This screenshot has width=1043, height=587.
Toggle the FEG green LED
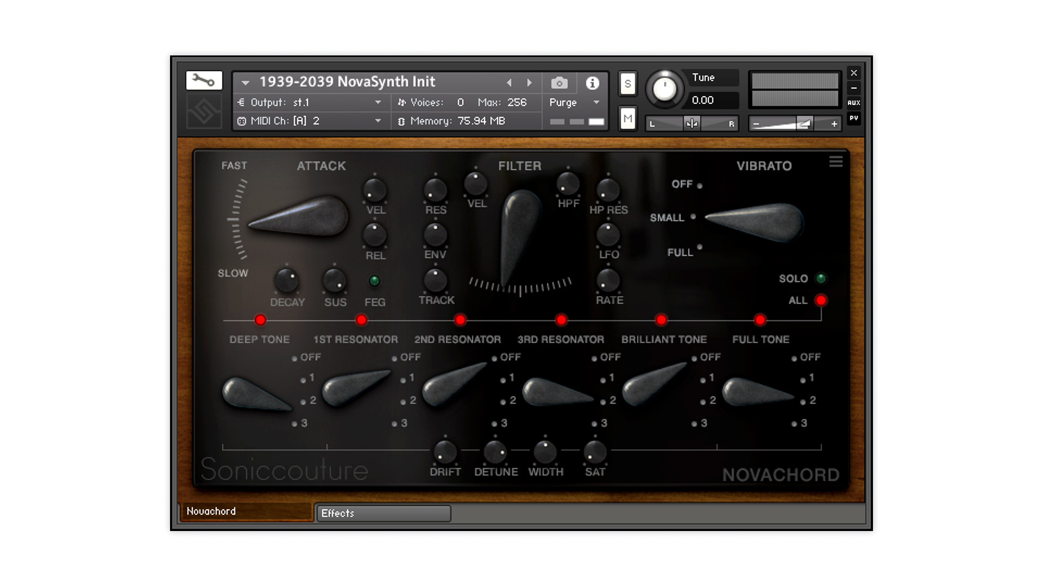coord(374,280)
